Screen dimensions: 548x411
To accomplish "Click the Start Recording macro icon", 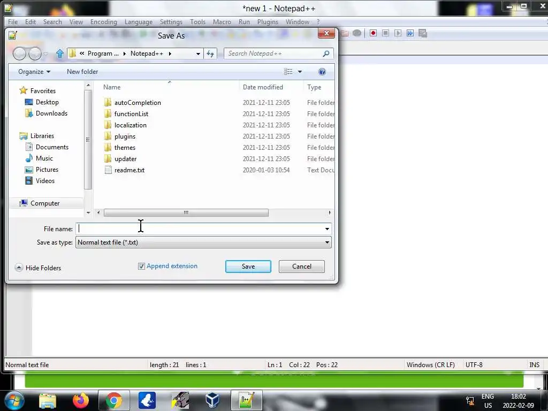I will tap(373, 33).
